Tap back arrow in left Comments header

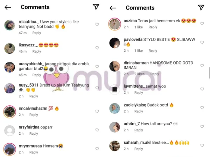pos(8,7)
